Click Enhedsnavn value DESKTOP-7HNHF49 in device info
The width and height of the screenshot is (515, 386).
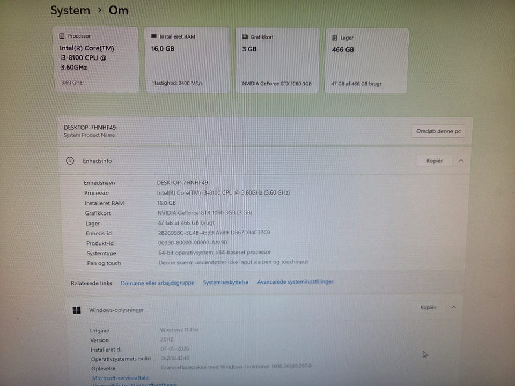click(x=182, y=182)
